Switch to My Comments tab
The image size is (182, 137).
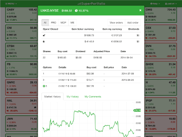point(93,97)
